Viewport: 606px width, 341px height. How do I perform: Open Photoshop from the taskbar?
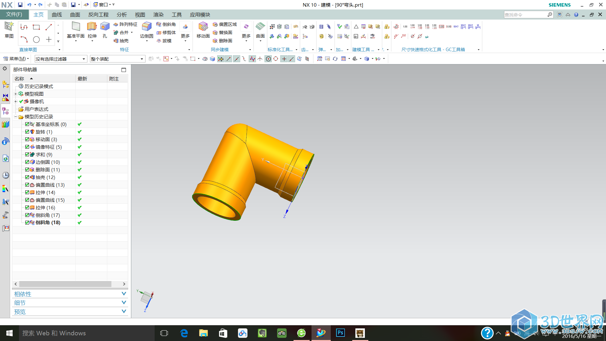[340, 333]
